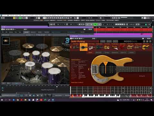
Task: Select the Object Selection arrow tool in Cubase
Action: click(x=45, y=18)
